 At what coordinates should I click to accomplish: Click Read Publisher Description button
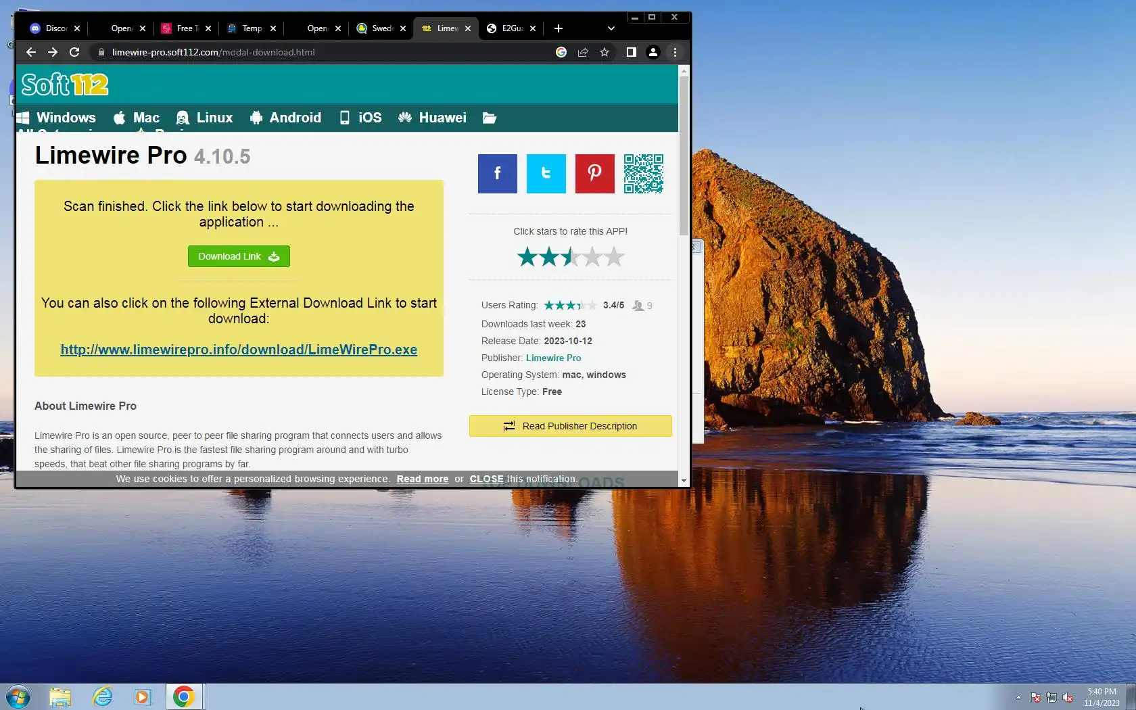(x=570, y=426)
